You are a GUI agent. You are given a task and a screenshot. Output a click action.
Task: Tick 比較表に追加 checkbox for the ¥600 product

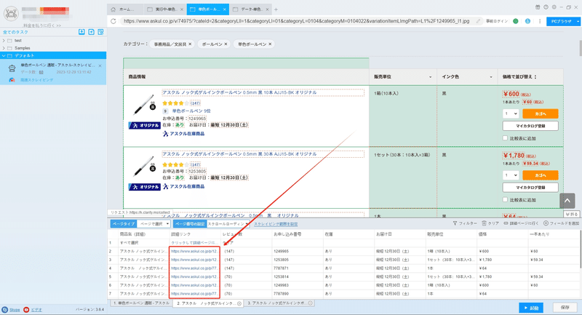pyautogui.click(x=505, y=138)
